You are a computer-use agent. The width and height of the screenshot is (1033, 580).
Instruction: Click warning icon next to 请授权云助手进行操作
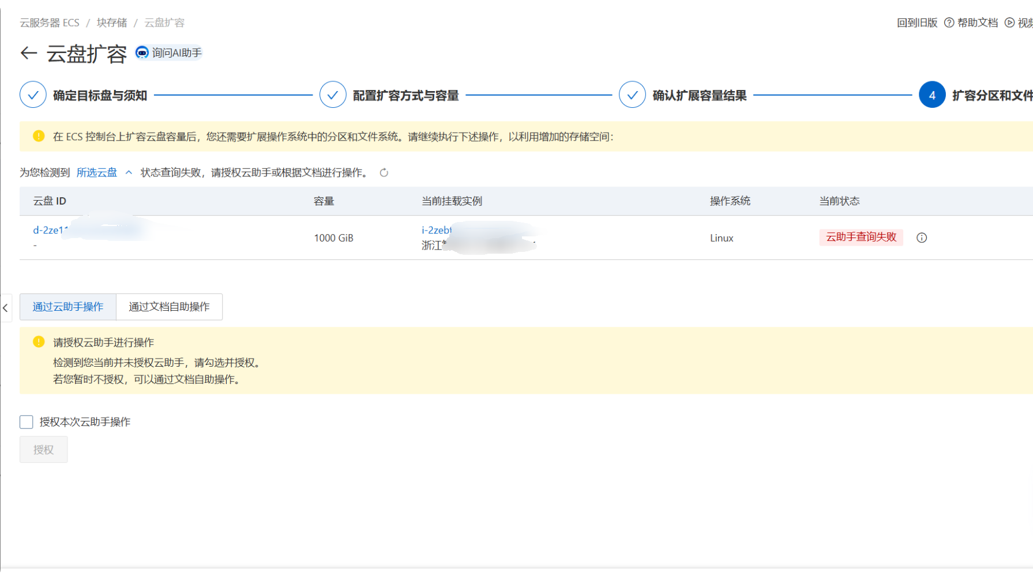39,342
